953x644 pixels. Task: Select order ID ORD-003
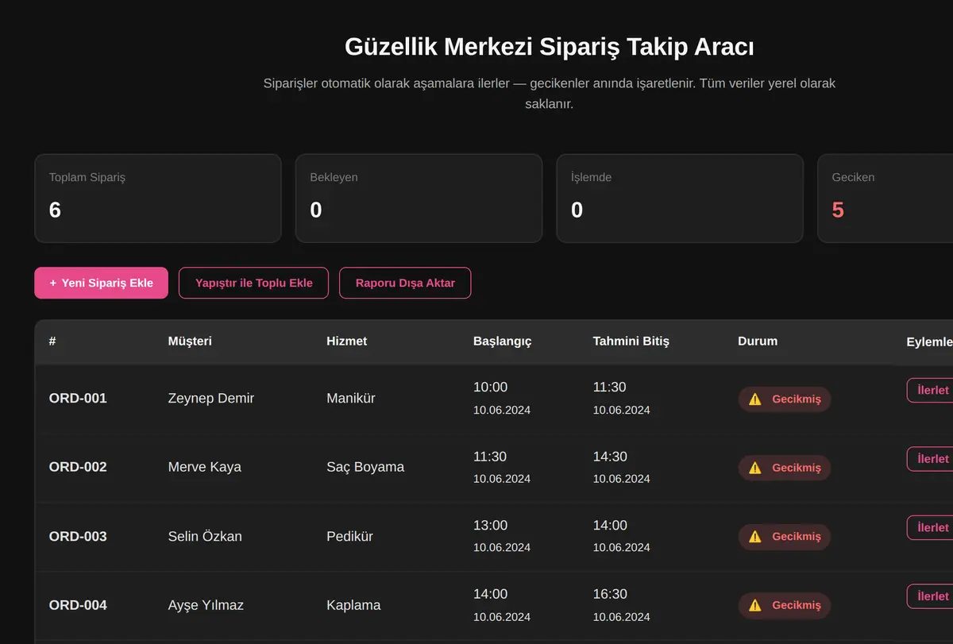pos(78,536)
